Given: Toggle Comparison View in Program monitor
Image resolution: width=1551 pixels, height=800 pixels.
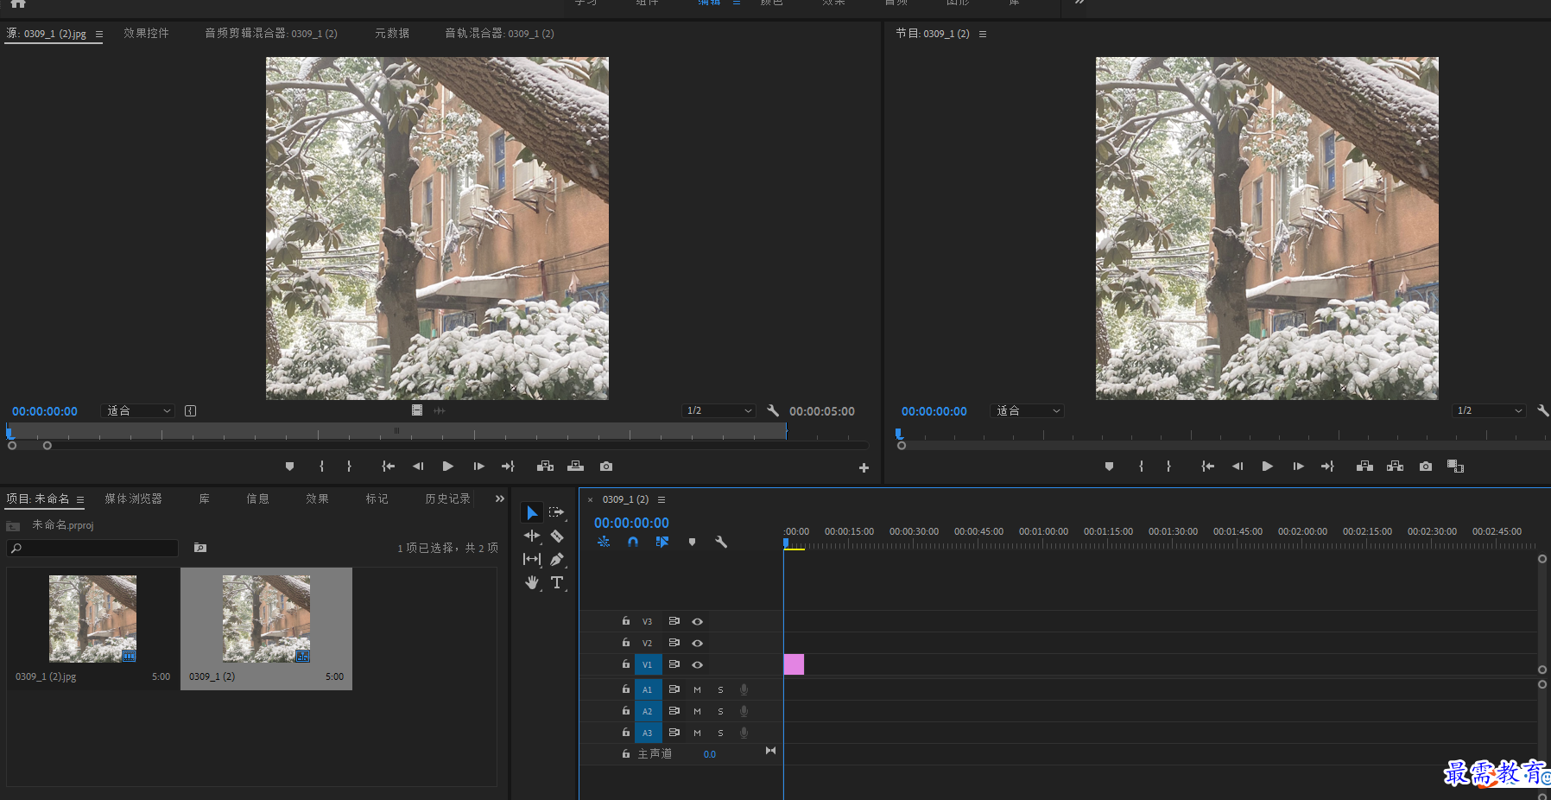Looking at the screenshot, I should 1456,467.
